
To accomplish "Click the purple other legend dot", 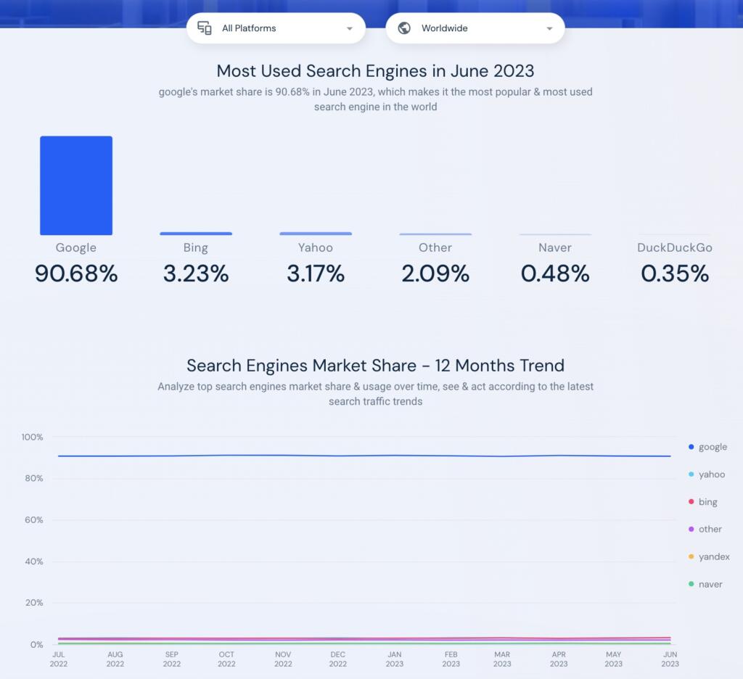I will point(691,530).
